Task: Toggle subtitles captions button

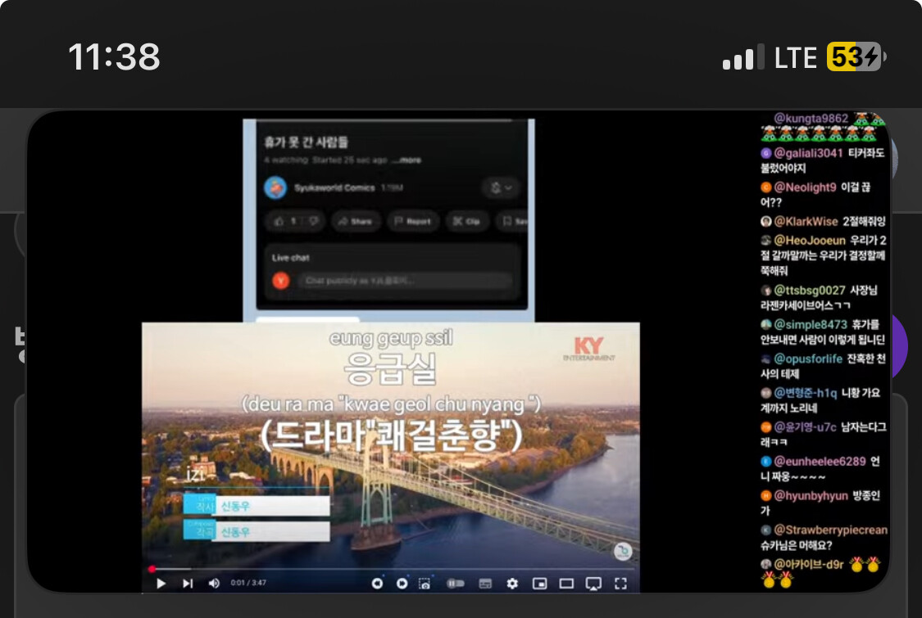Action: (485, 584)
